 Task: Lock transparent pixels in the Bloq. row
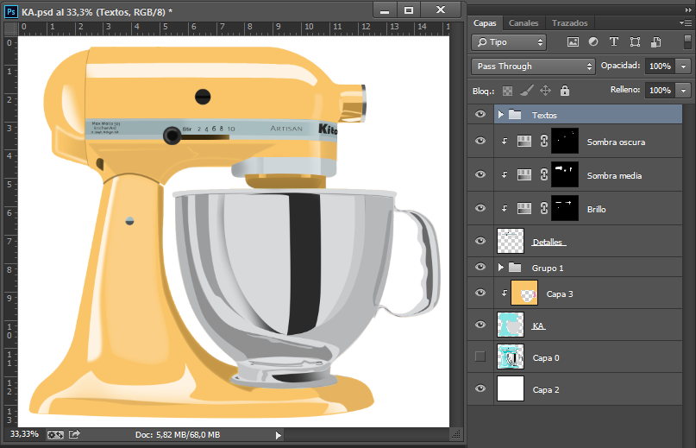508,90
